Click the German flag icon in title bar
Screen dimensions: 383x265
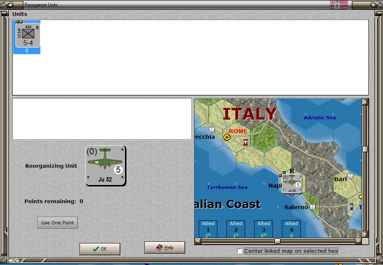tap(339, 4)
